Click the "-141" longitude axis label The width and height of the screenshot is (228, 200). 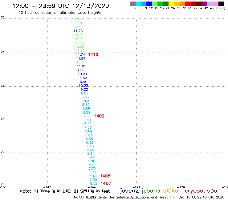[x=136, y=187]
